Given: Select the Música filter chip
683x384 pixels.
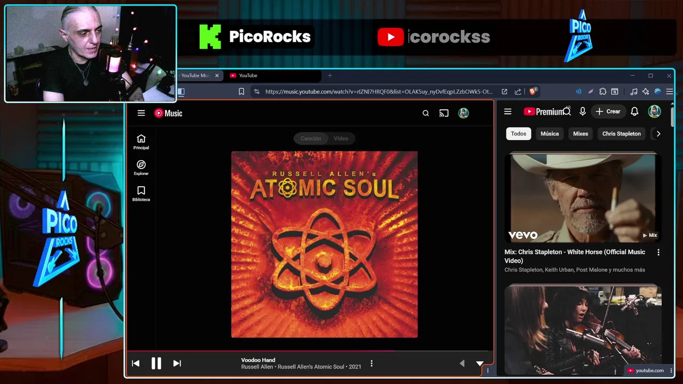Looking at the screenshot, I should point(550,134).
